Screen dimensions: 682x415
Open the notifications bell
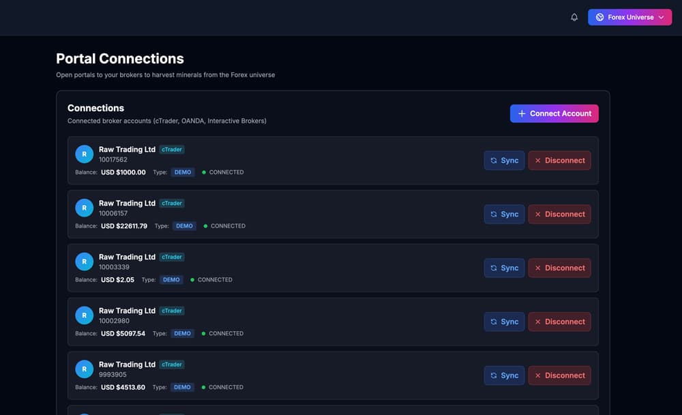pyautogui.click(x=574, y=18)
